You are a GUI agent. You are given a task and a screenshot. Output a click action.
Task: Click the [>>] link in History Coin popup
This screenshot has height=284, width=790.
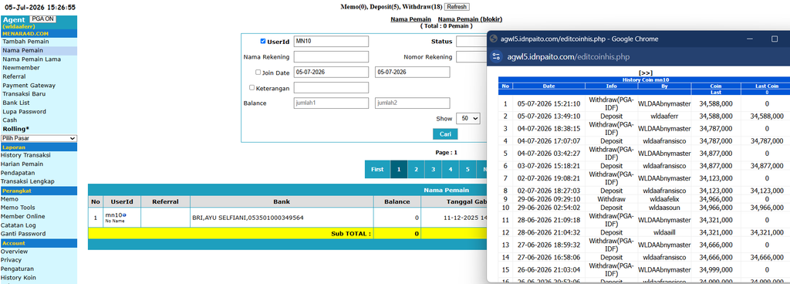(x=645, y=73)
